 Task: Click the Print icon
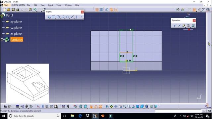point(17,10)
